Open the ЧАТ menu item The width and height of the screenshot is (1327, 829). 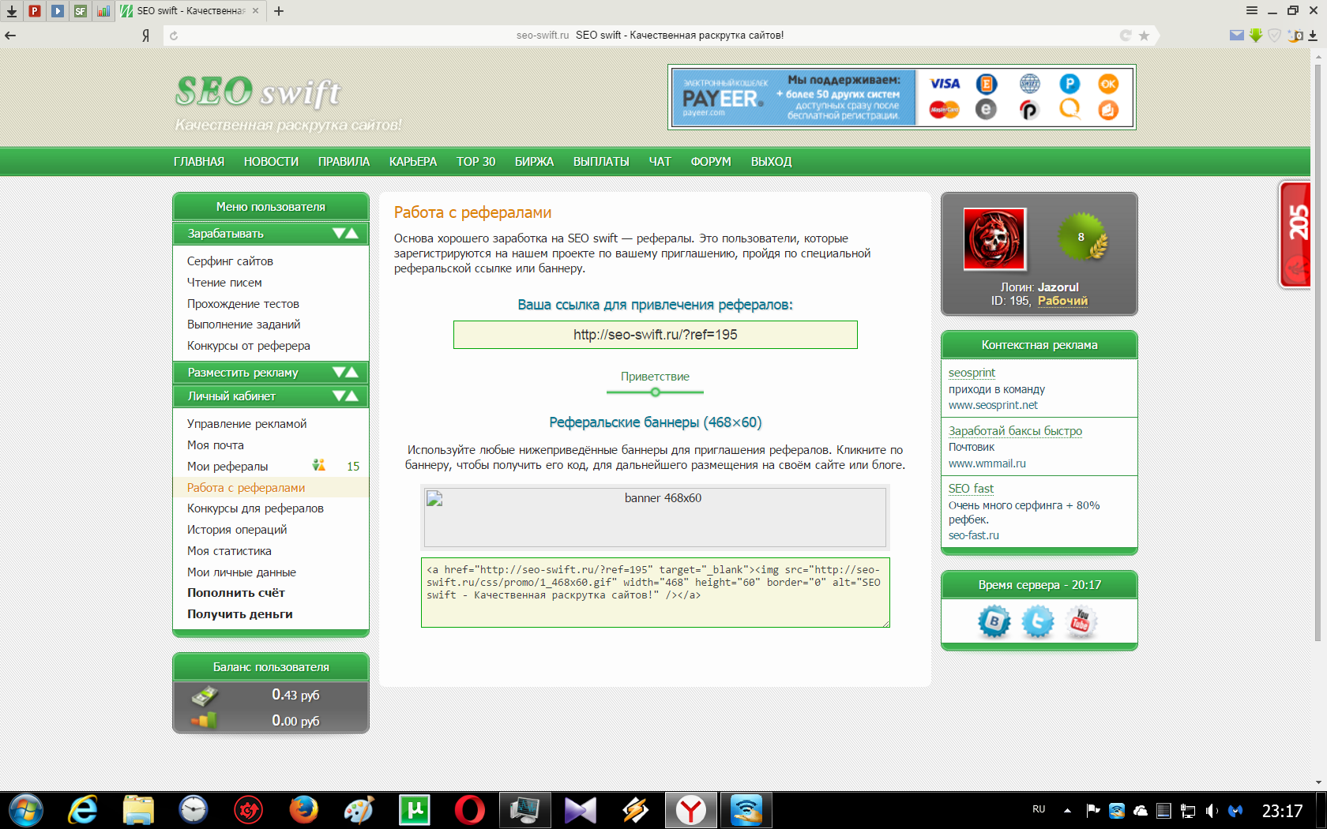[660, 161]
